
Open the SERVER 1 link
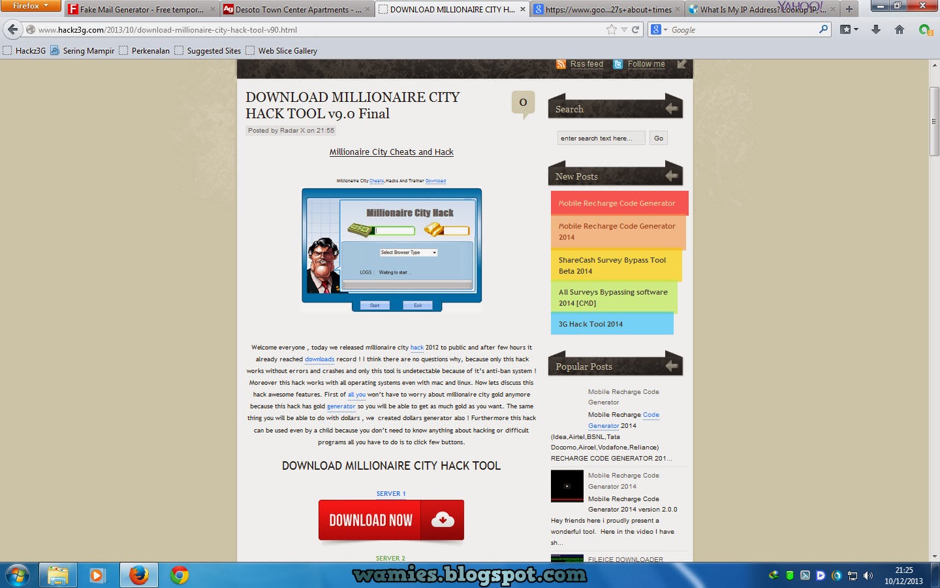pos(391,494)
